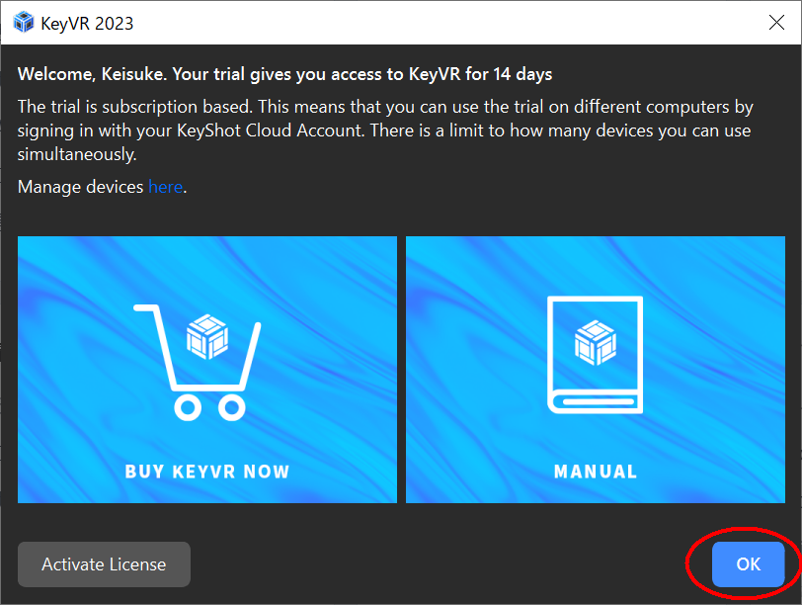Click the manual book icon
This screenshot has width=802, height=605.
click(595, 355)
